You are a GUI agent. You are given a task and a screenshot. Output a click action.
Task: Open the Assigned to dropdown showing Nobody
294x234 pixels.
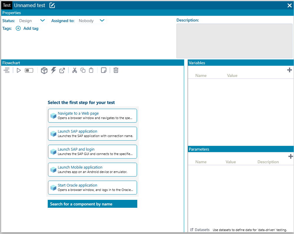coord(92,21)
